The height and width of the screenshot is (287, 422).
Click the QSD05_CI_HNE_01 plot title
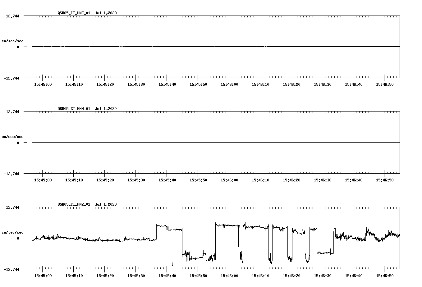(x=87, y=13)
